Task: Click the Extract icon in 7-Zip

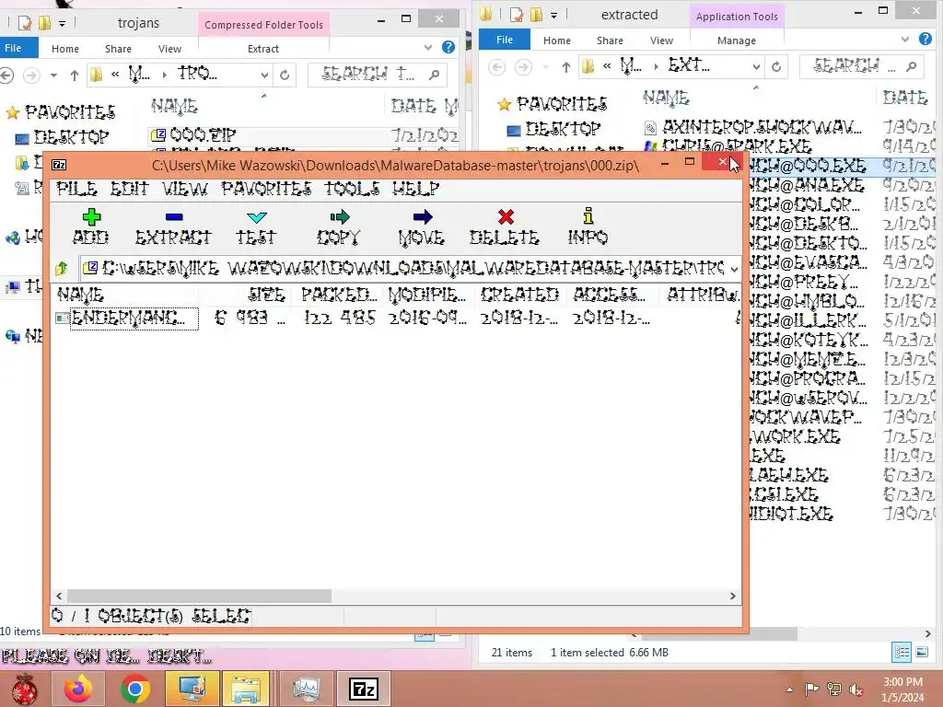Action: click(x=173, y=226)
